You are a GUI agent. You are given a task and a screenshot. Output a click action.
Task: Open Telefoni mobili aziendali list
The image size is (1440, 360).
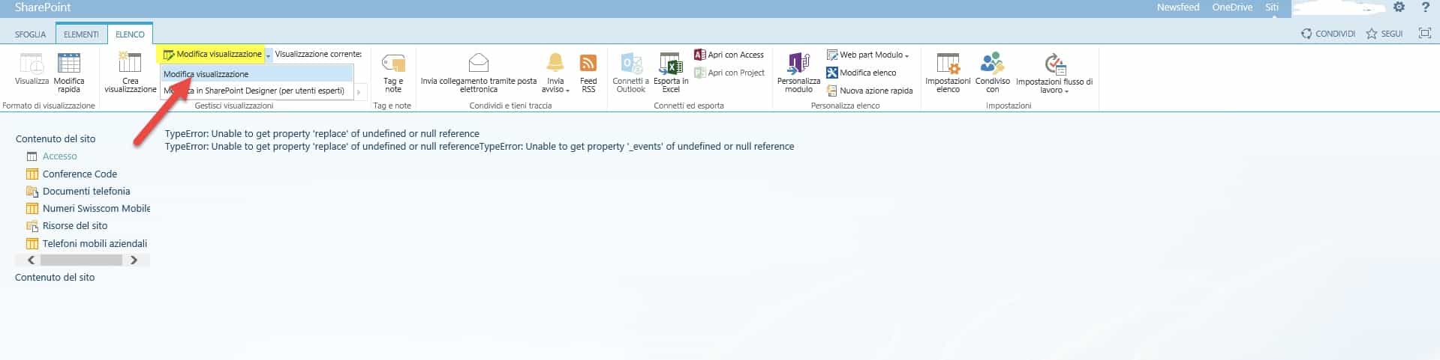pyautogui.click(x=95, y=243)
